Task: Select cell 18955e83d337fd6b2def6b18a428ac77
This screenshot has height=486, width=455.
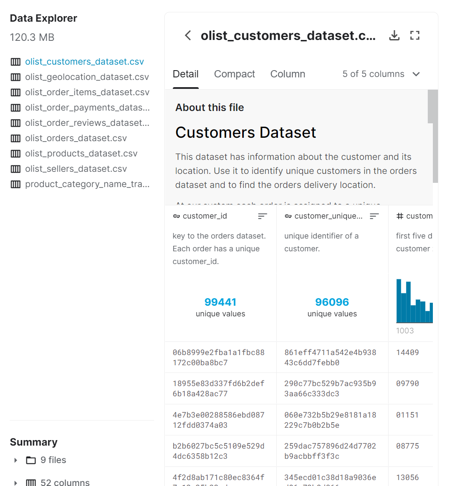Action: [x=218, y=389]
